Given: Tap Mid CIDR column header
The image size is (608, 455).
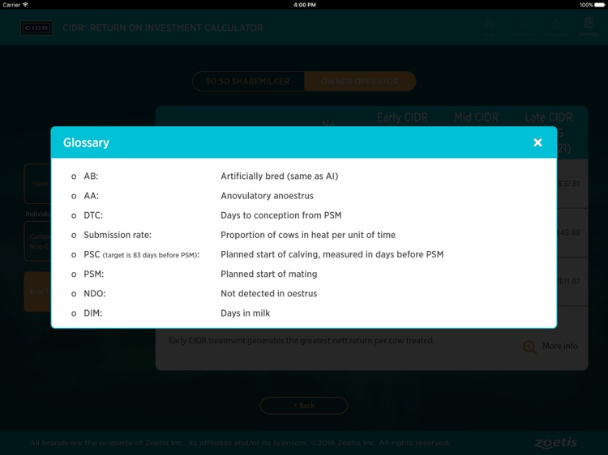Looking at the screenshot, I should 476,117.
